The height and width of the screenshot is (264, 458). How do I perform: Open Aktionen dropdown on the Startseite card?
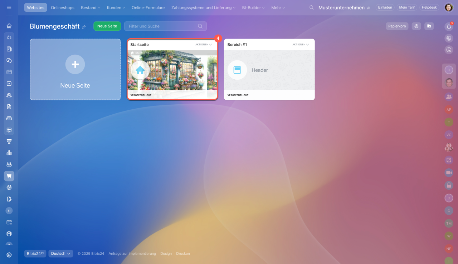(x=204, y=45)
